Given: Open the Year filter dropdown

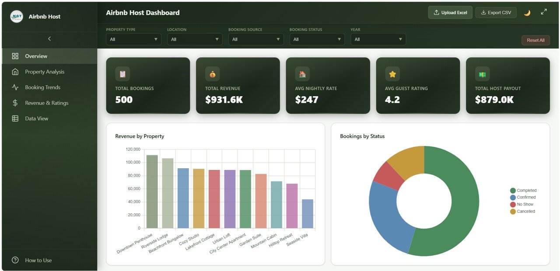Looking at the screenshot, I should tap(378, 39).
